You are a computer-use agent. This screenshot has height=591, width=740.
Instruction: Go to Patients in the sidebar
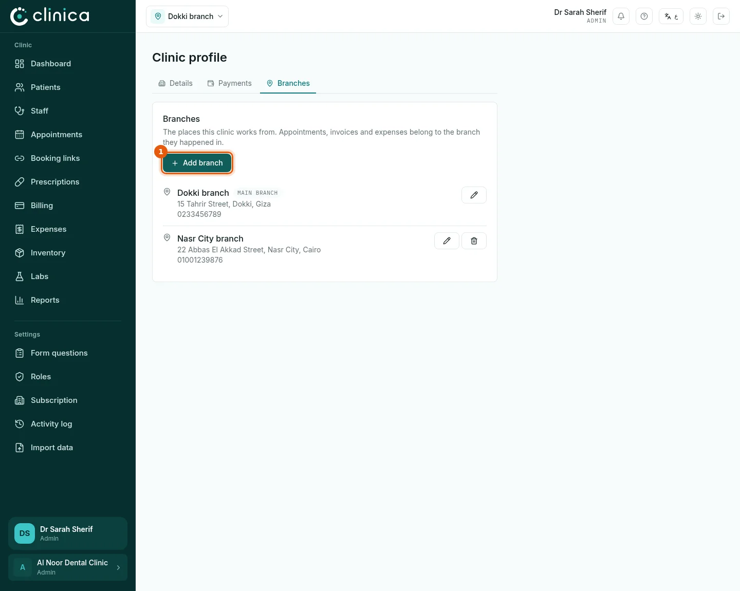[68, 87]
